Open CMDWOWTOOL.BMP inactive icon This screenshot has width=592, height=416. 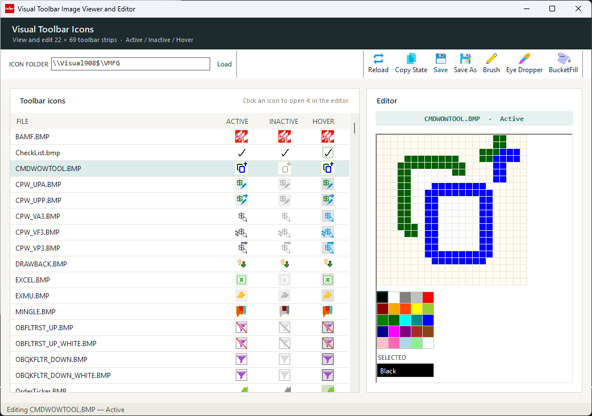tap(284, 168)
